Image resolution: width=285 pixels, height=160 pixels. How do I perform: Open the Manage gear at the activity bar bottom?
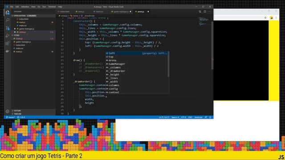8,111
